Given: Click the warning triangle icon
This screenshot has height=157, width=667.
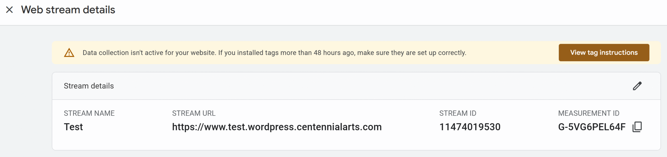Looking at the screenshot, I should (69, 53).
